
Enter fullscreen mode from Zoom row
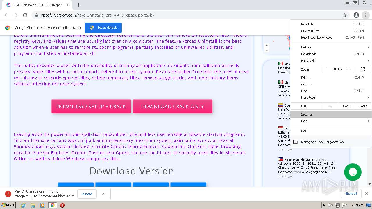pos(363,69)
